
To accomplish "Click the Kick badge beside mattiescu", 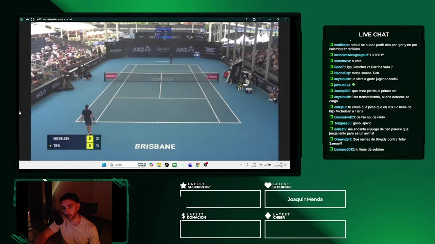I will [x=331, y=45].
